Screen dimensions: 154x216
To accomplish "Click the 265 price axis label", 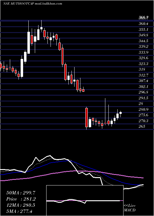I will click(142, 127).
